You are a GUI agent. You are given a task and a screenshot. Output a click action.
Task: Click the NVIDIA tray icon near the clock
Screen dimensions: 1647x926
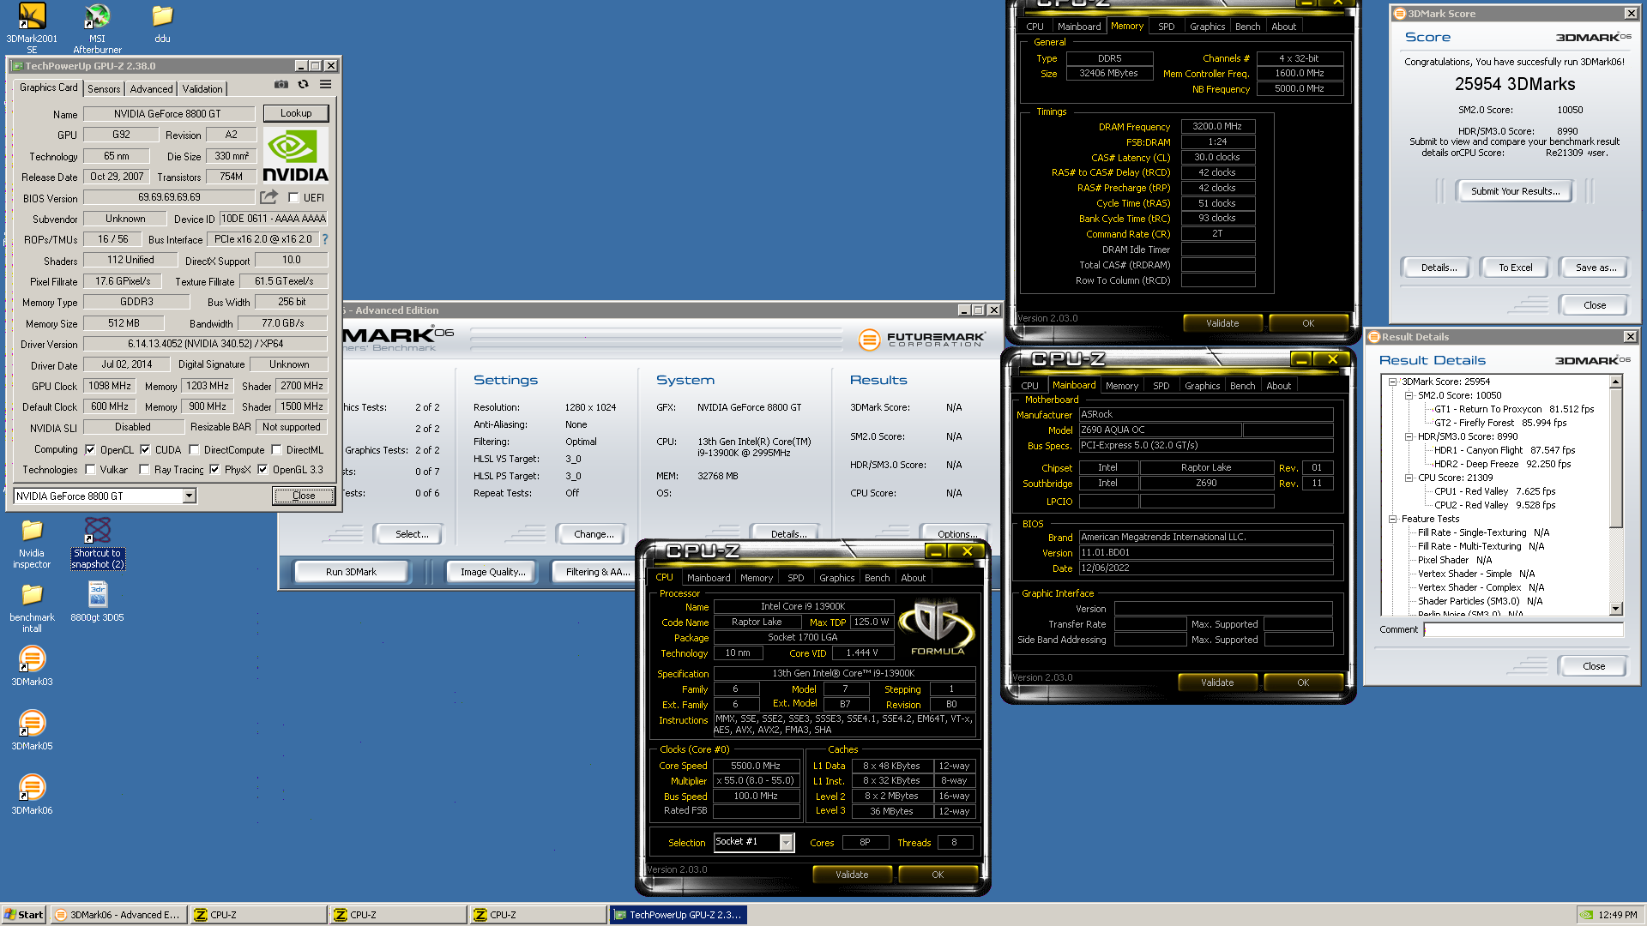point(1587,915)
